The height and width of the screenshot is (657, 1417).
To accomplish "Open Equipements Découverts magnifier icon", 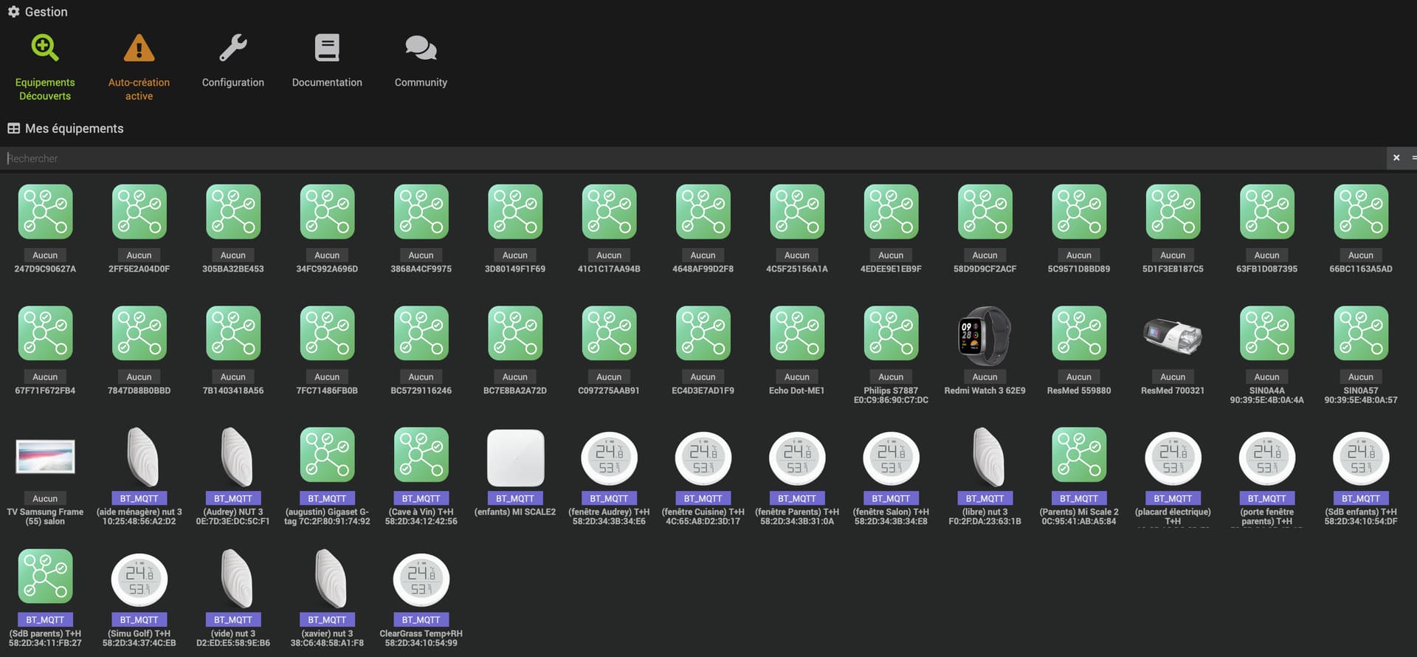I will (x=45, y=49).
